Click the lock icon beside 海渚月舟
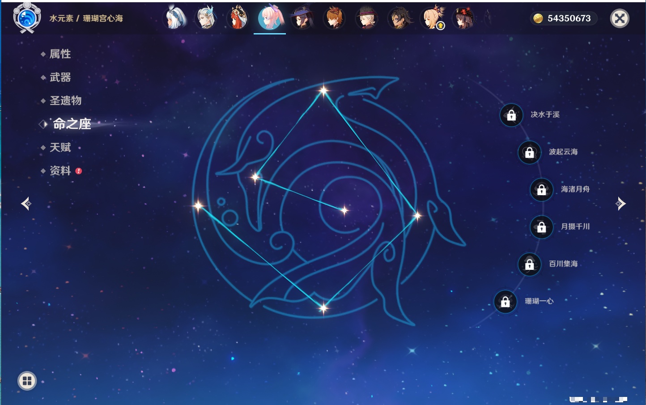 click(x=541, y=190)
